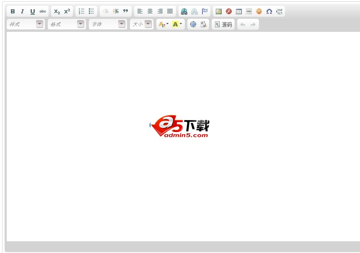The image size is (360, 253).
Task: Insert an anchor using flag icon
Action: pyautogui.click(x=205, y=11)
